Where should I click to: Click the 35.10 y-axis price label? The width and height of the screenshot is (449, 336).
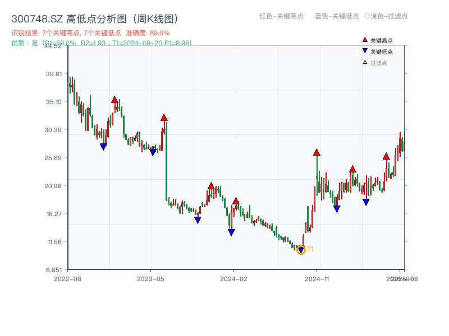[54, 102]
